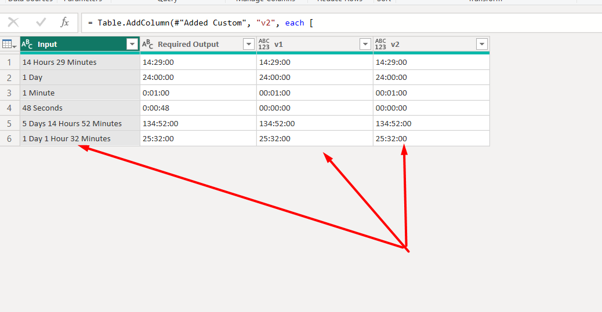Click the cell '14 Hours 29 Minutes'
The image size is (602, 312).
80,62
